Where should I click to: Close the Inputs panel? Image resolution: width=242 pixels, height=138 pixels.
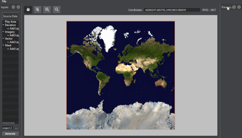[x=18, y=7]
